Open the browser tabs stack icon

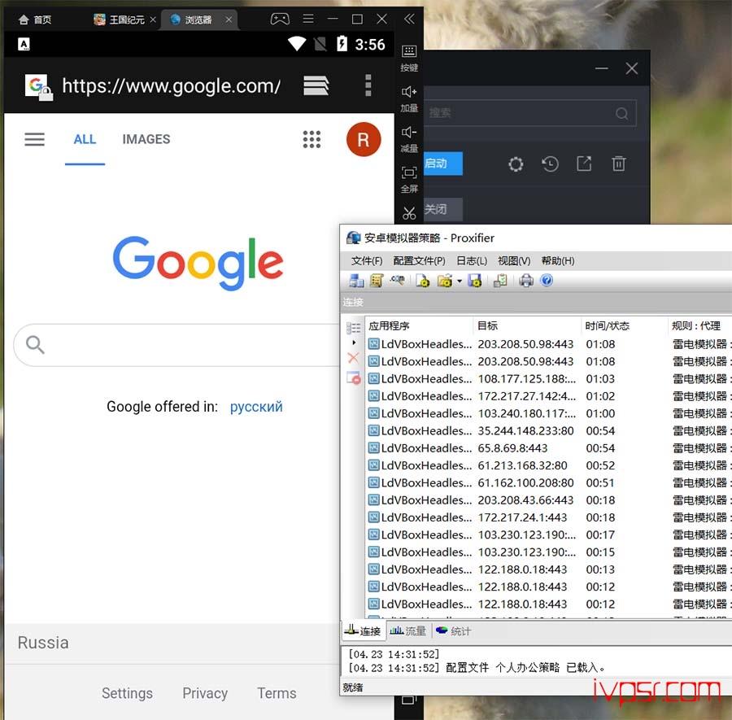(x=316, y=85)
